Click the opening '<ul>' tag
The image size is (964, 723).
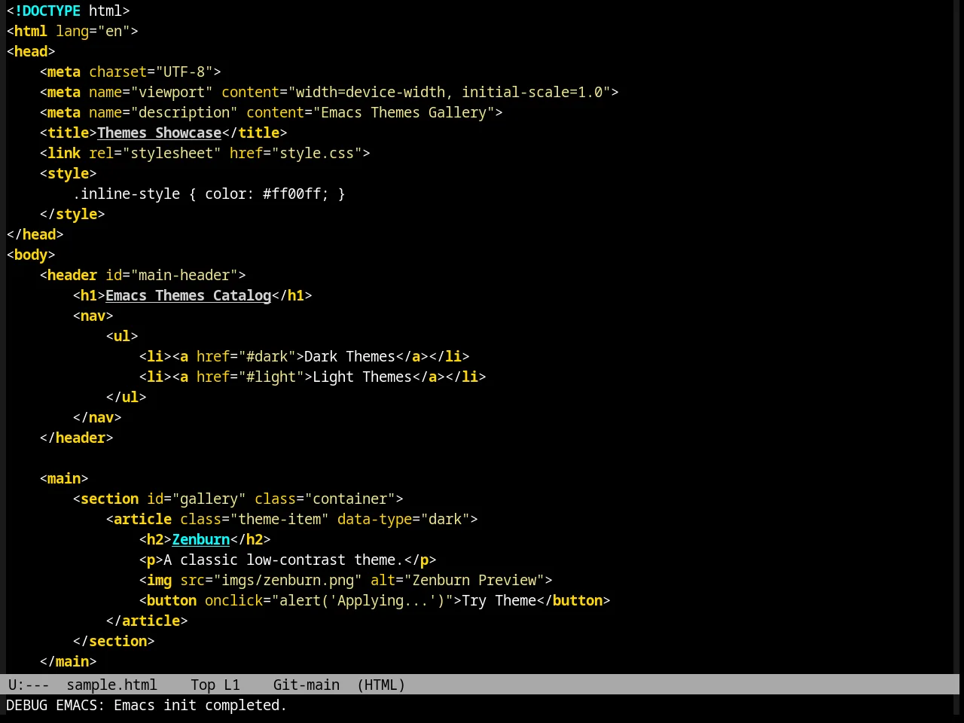click(x=122, y=336)
